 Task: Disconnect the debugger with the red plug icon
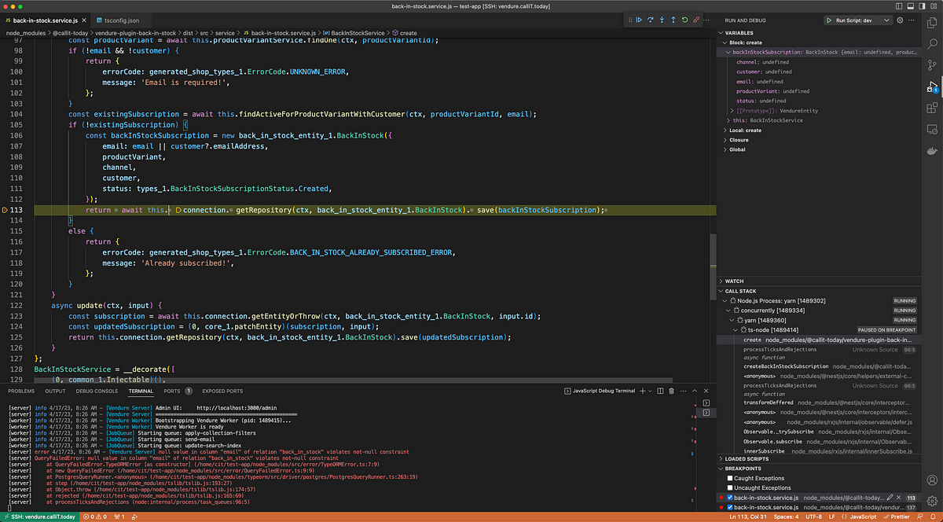click(697, 20)
